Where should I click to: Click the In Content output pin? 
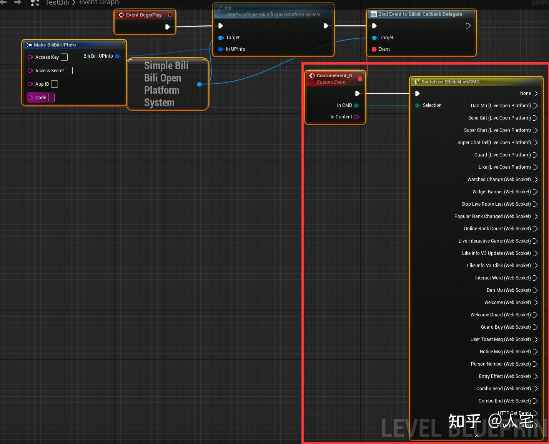[357, 117]
